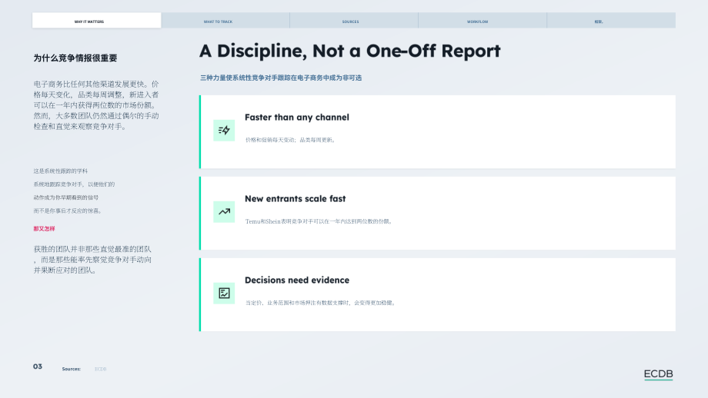Click the upward trend arrow icon
Viewport: 708px width, 398px height.
coord(224,212)
